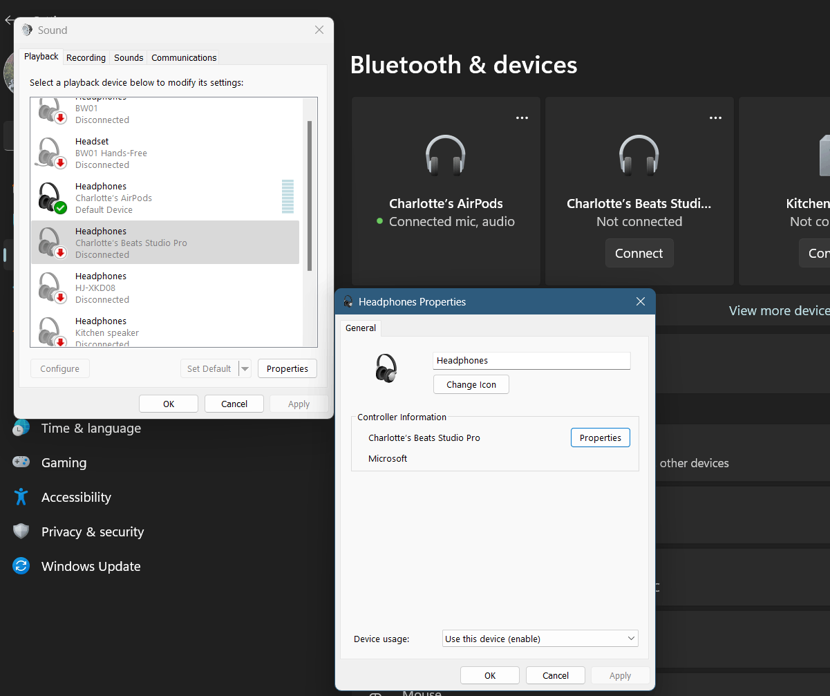Click the Headphones Properties title bar icon

click(348, 301)
